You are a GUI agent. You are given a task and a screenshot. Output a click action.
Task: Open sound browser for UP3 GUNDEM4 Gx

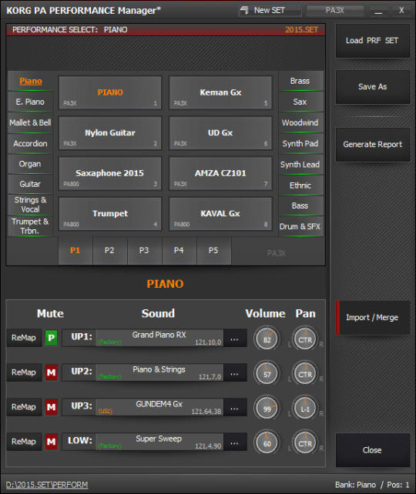(234, 409)
